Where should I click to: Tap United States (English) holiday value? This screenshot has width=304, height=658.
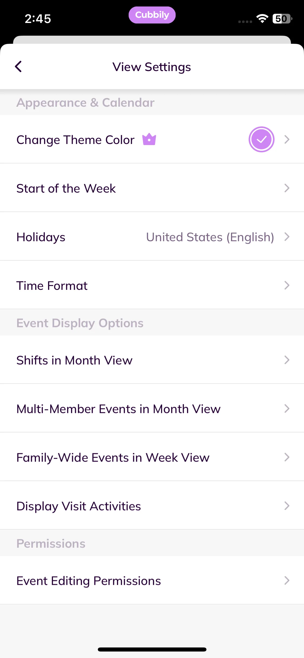[x=210, y=237]
